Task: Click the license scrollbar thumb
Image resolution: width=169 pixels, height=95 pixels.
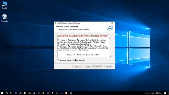Action: tap(110, 38)
